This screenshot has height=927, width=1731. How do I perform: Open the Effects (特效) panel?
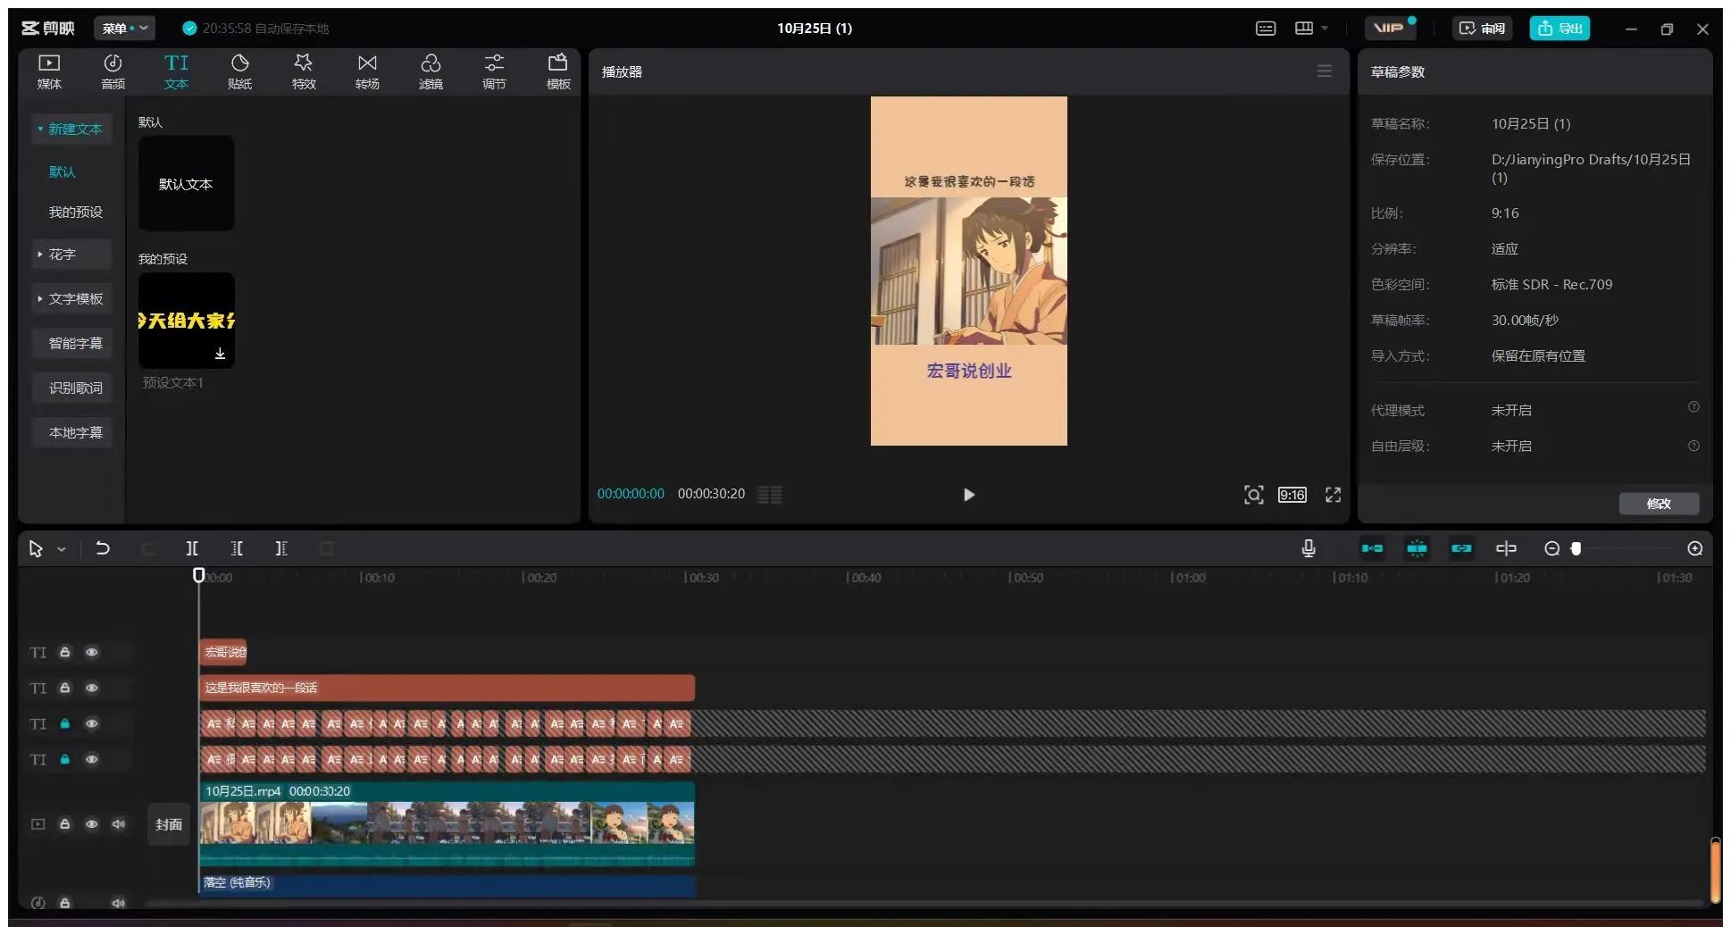304,71
